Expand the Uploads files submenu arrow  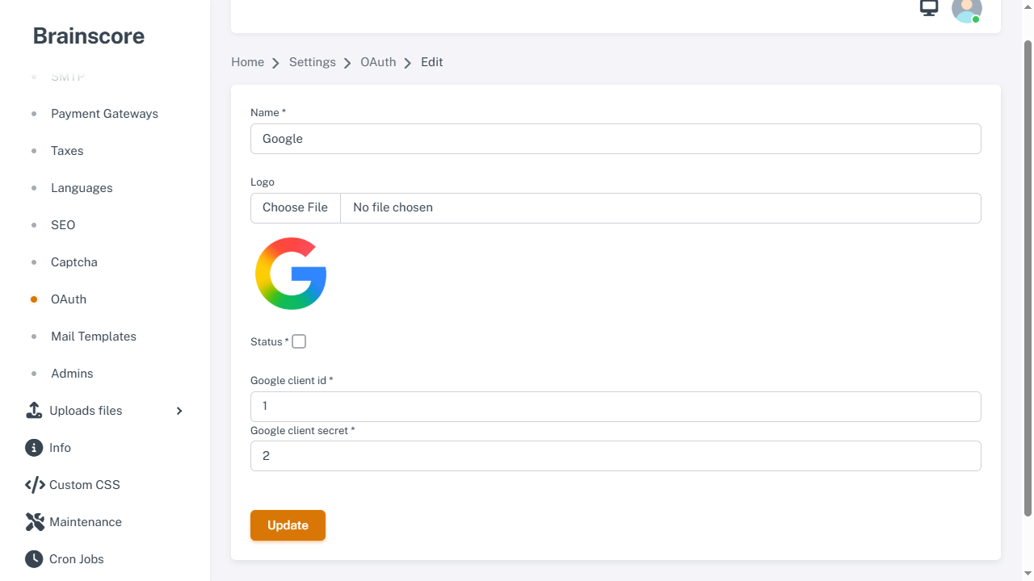[179, 411]
